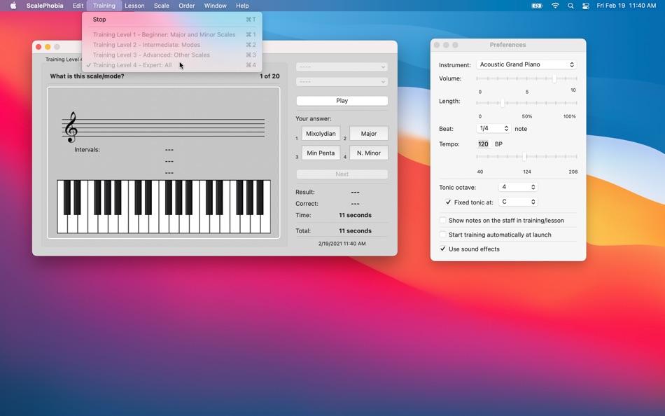Click the menu bar date and time
Screen dimensions: 665x416
[626, 6]
